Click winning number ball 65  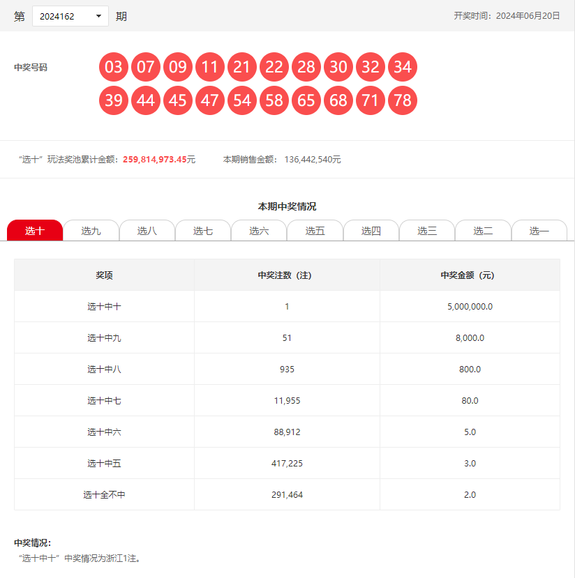click(x=306, y=100)
